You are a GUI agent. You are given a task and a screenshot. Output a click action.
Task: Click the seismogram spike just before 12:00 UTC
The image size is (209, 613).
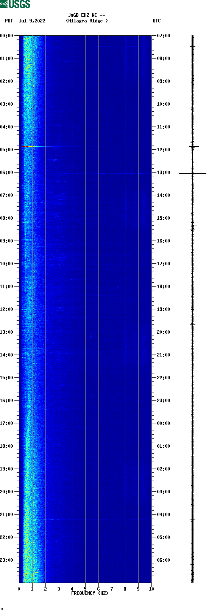(x=194, y=146)
